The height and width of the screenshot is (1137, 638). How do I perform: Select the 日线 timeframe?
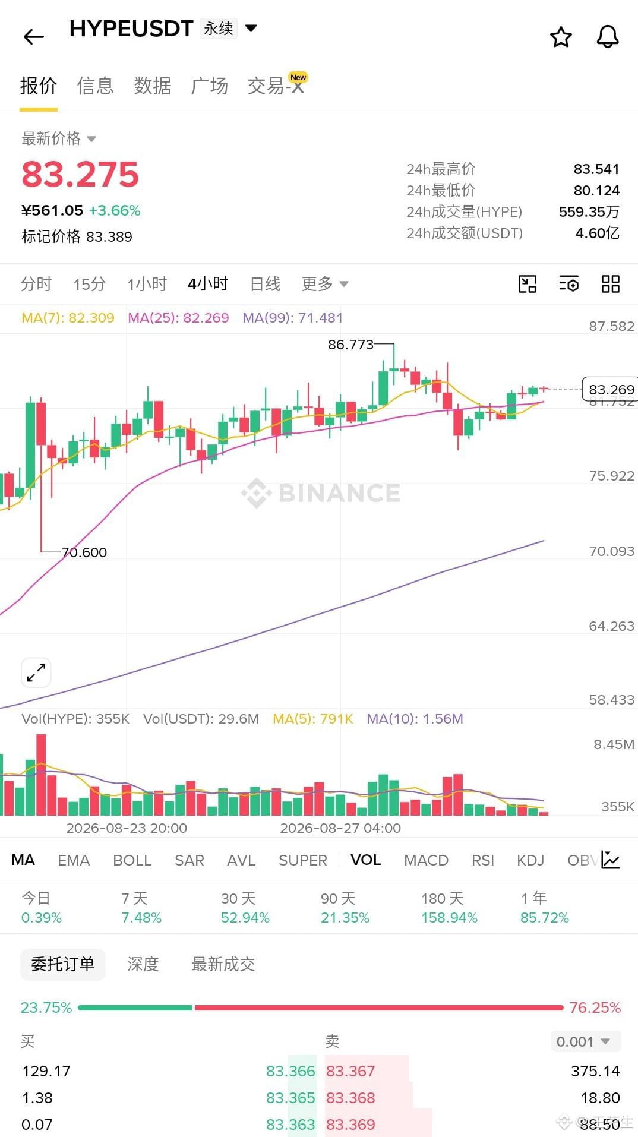click(x=265, y=284)
